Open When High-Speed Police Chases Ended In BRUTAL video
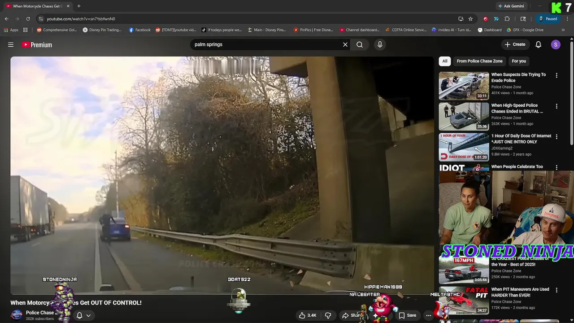Screen dimensions: 574x323 517,108
